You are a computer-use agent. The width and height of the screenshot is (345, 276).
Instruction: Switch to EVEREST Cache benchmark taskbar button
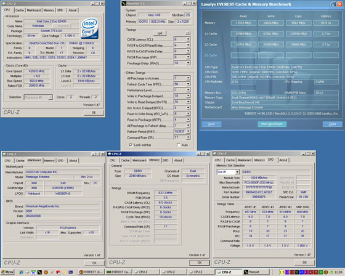pos(118,272)
